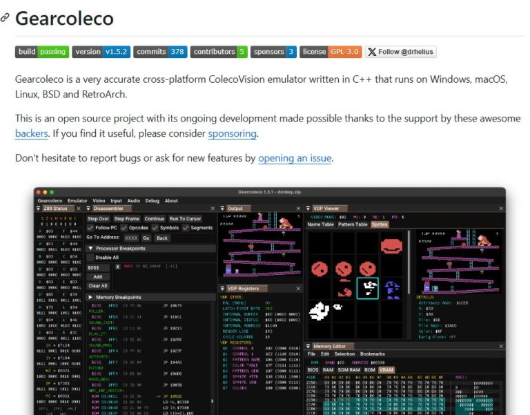
Task: Open the Emulator menu
Action: click(77, 200)
